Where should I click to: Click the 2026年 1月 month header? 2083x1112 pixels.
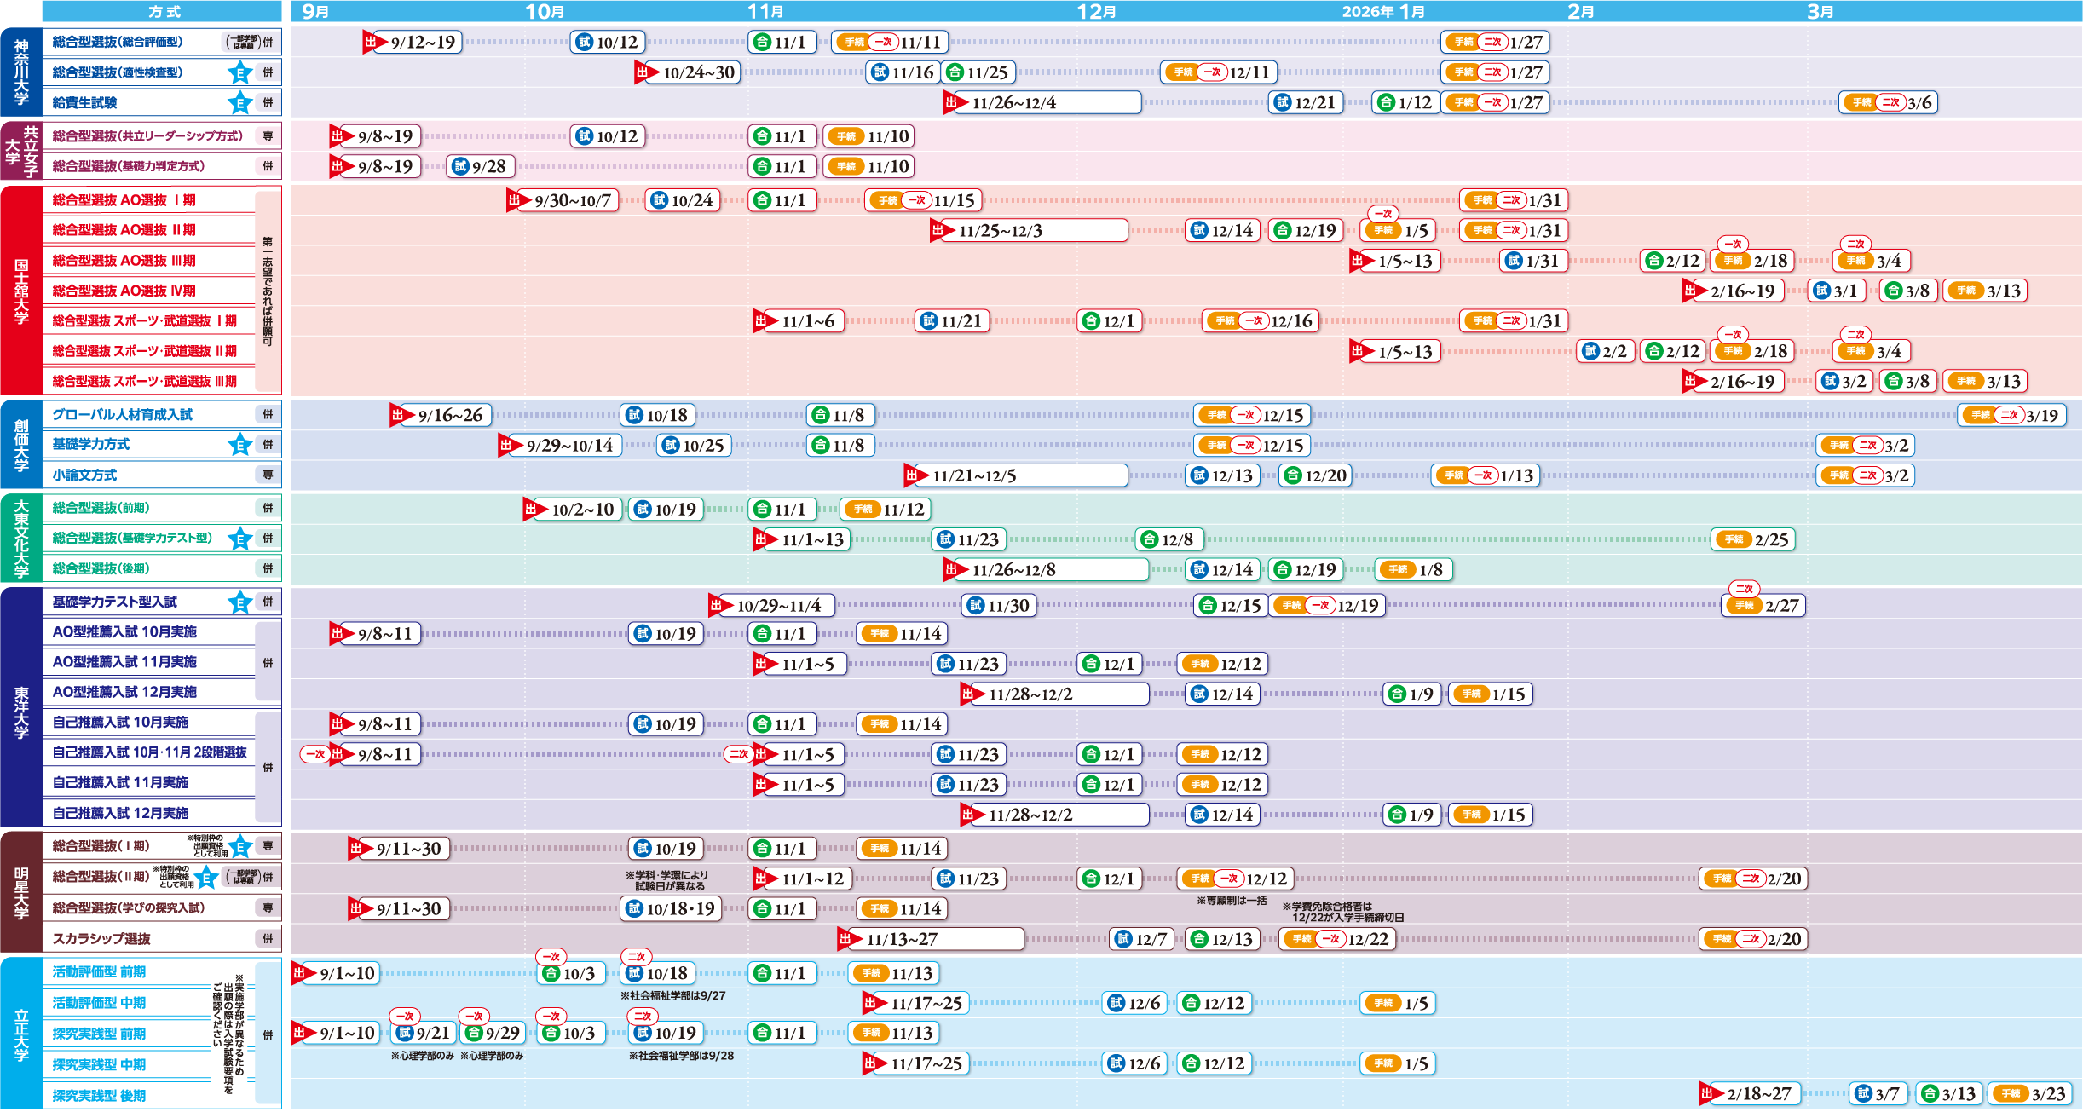(1383, 11)
